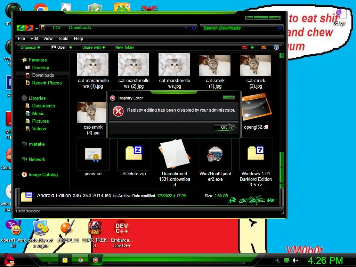
Task: Click the Open button with the 7z icon
Action: click(x=59, y=47)
